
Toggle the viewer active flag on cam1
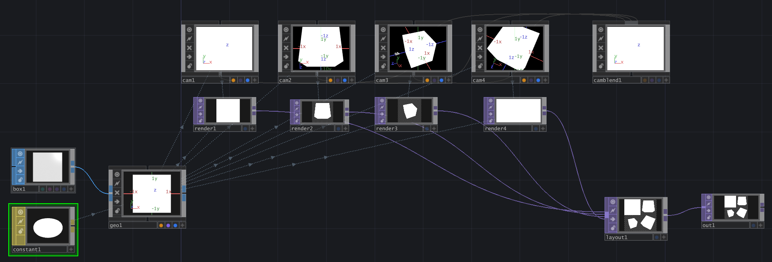(x=189, y=30)
